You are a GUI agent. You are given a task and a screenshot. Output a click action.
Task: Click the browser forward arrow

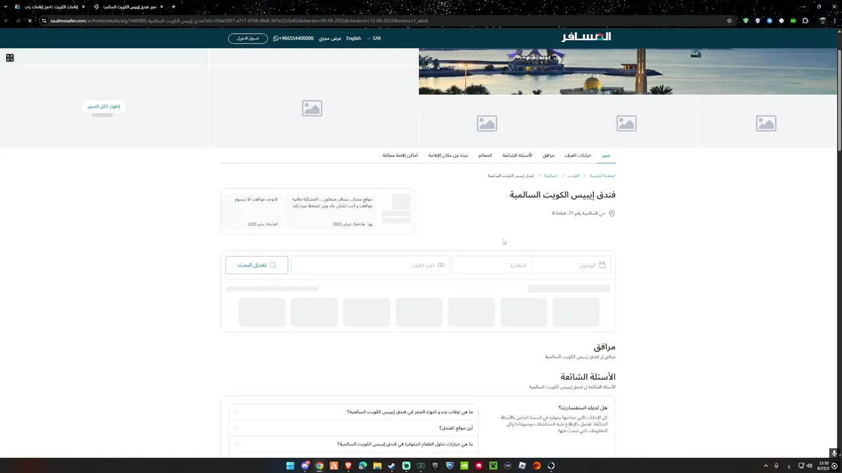[x=18, y=20]
